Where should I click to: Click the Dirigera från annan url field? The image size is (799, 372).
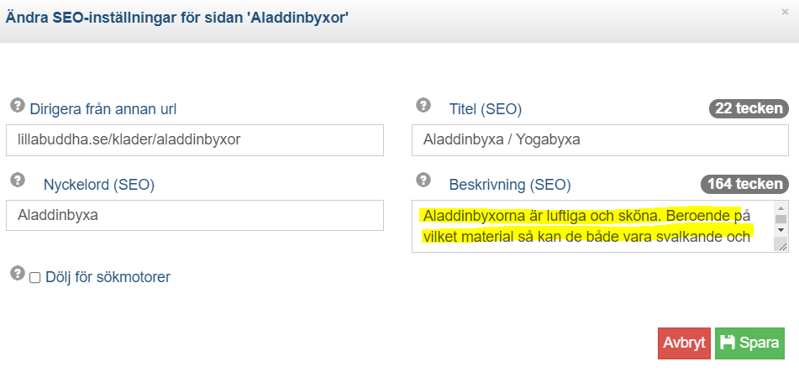[x=195, y=140]
